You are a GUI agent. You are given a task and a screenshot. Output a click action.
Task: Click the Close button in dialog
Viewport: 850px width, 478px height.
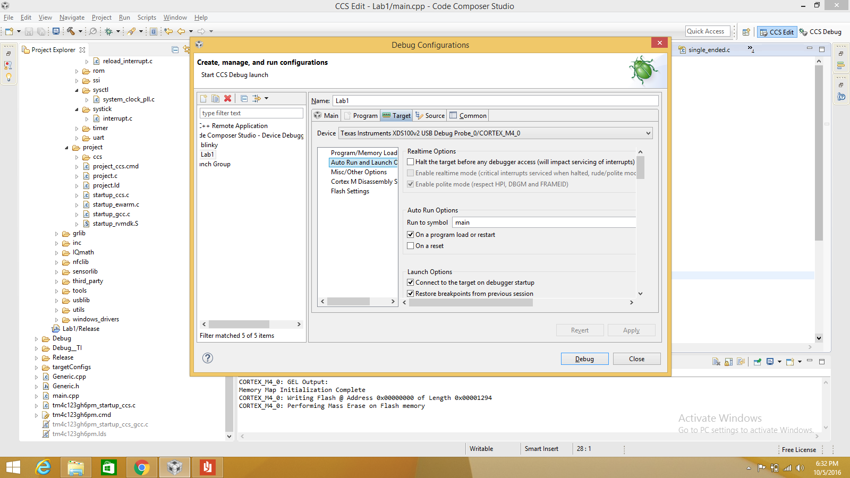(637, 359)
